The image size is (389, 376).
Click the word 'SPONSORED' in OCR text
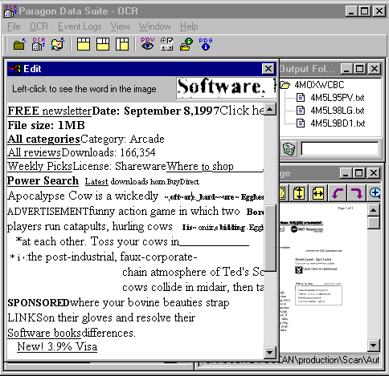click(x=39, y=303)
